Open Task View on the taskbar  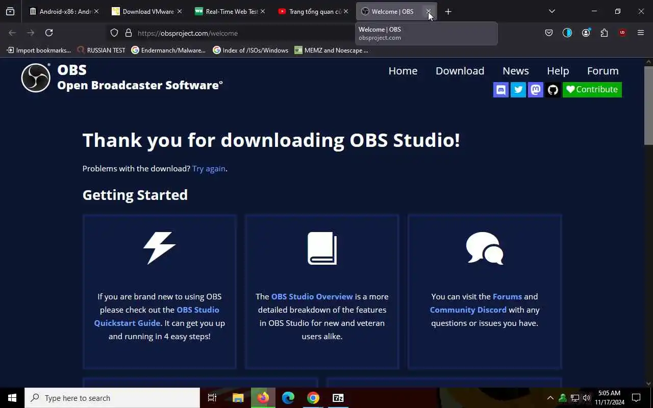(212, 398)
